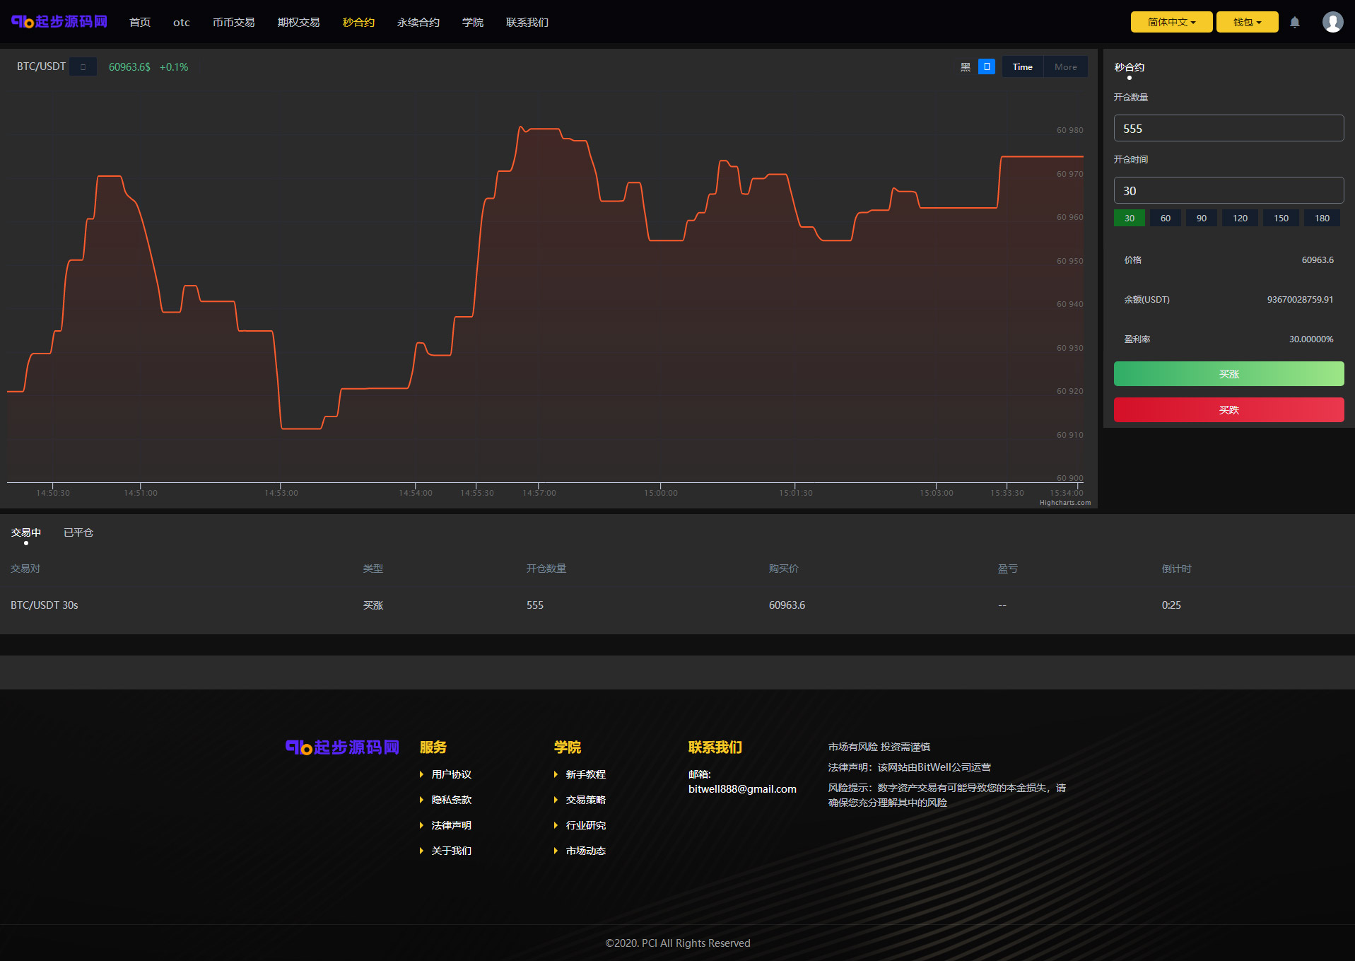This screenshot has height=961, width=1355.
Task: Select the 60 second duration option
Action: pos(1165,218)
